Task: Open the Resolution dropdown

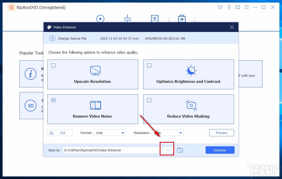Action: [168, 133]
